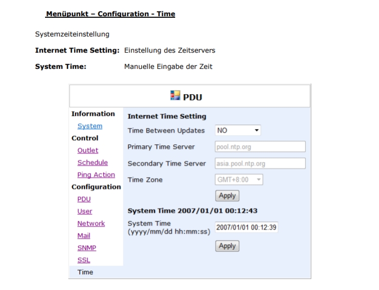This screenshot has width=379, height=290.
Task: Open the Time Zone GMT+8:00 dropdown
Action: click(239, 180)
